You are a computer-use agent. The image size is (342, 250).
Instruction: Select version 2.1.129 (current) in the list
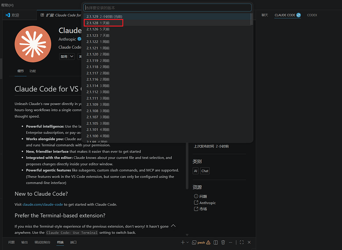click(x=167, y=16)
